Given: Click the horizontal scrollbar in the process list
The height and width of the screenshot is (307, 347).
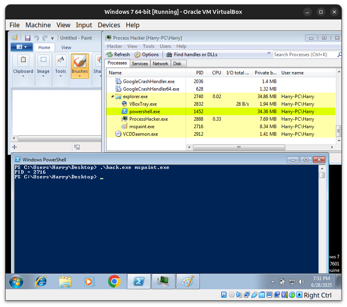Looking at the screenshot, I should click(239, 148).
